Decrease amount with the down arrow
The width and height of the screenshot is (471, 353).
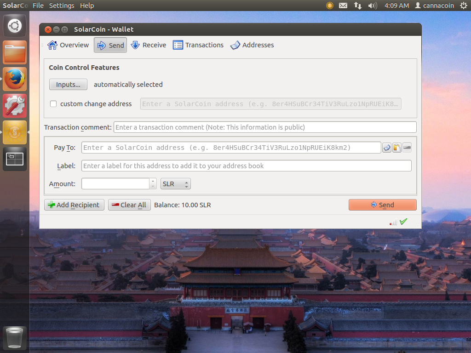(153, 187)
